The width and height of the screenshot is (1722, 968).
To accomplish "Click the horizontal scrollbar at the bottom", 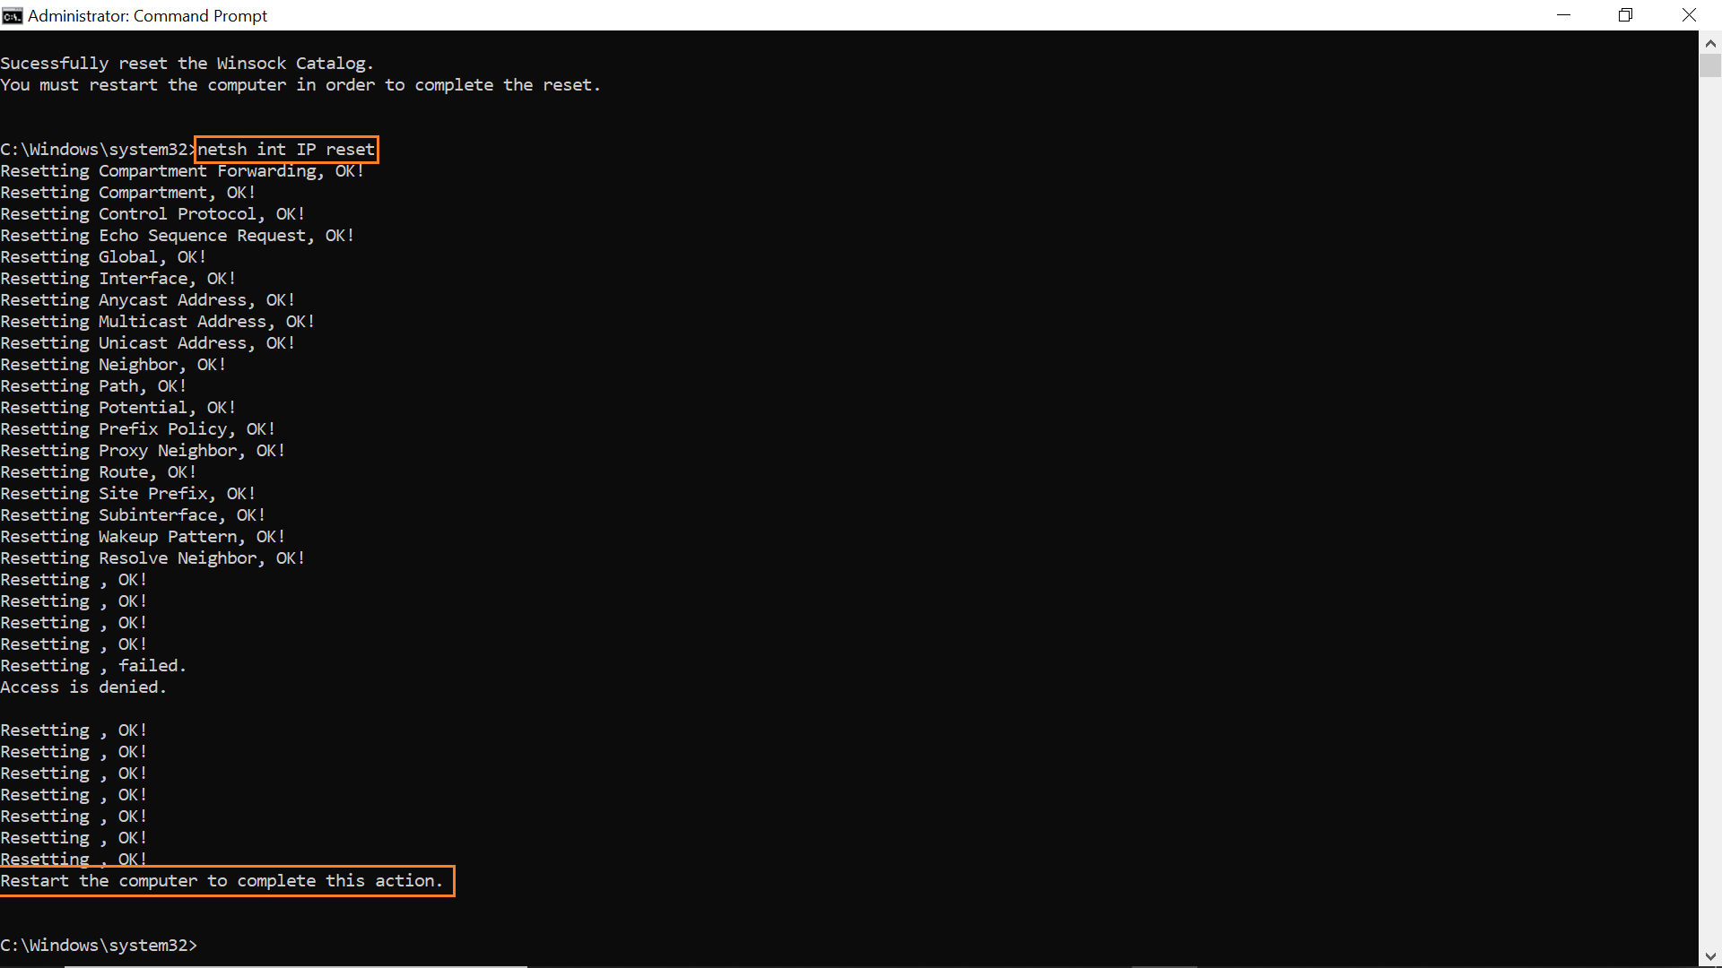I will tap(296, 966).
